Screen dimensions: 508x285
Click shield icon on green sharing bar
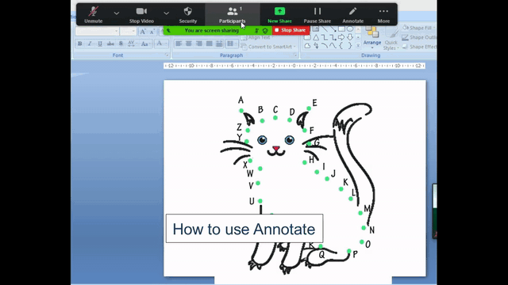[x=265, y=31]
